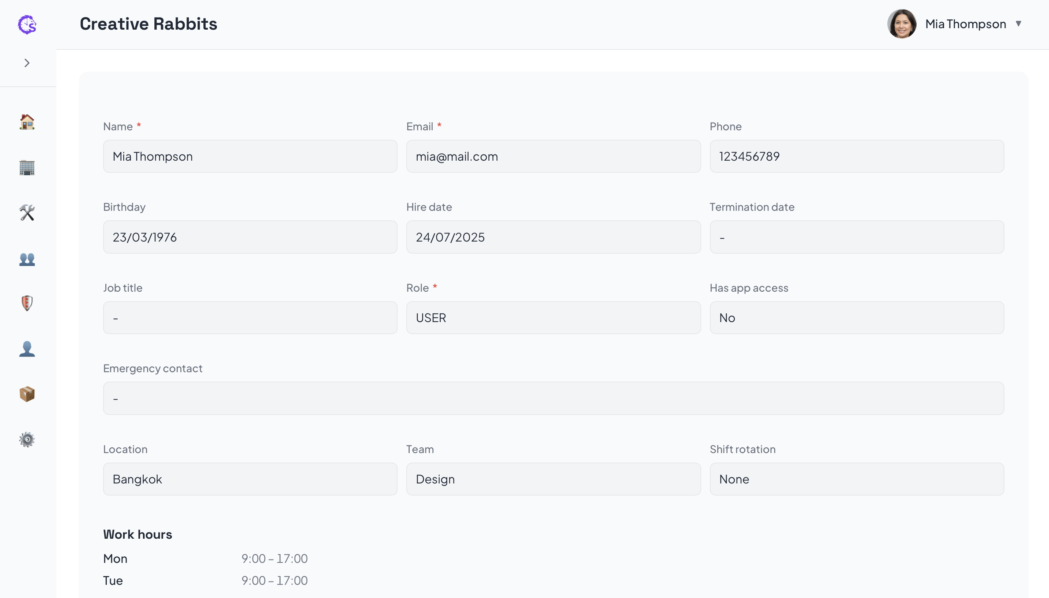Open the two-people teams icon
The height and width of the screenshot is (598, 1049).
(27, 259)
